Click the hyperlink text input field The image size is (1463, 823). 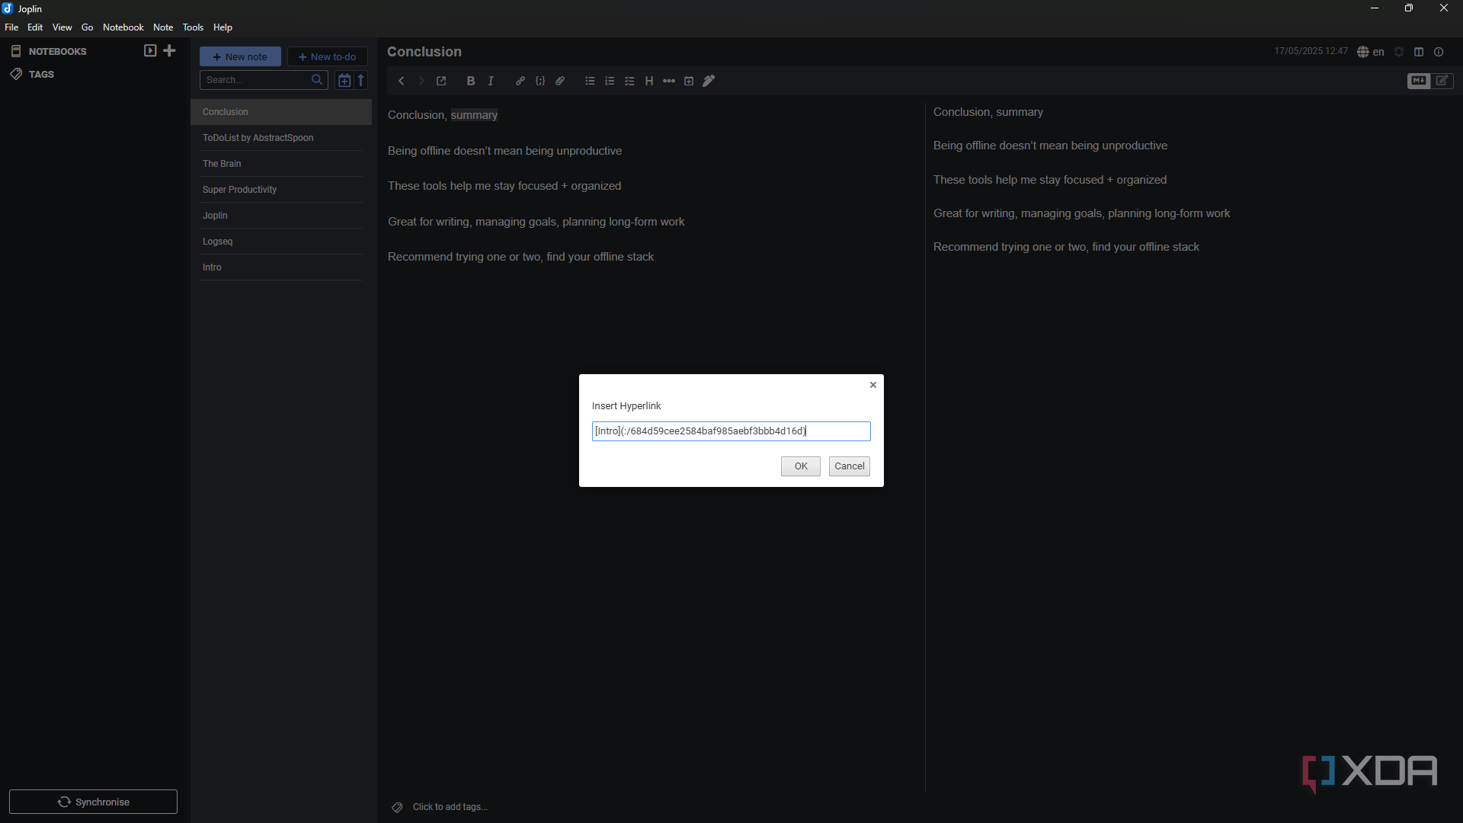[731, 431]
